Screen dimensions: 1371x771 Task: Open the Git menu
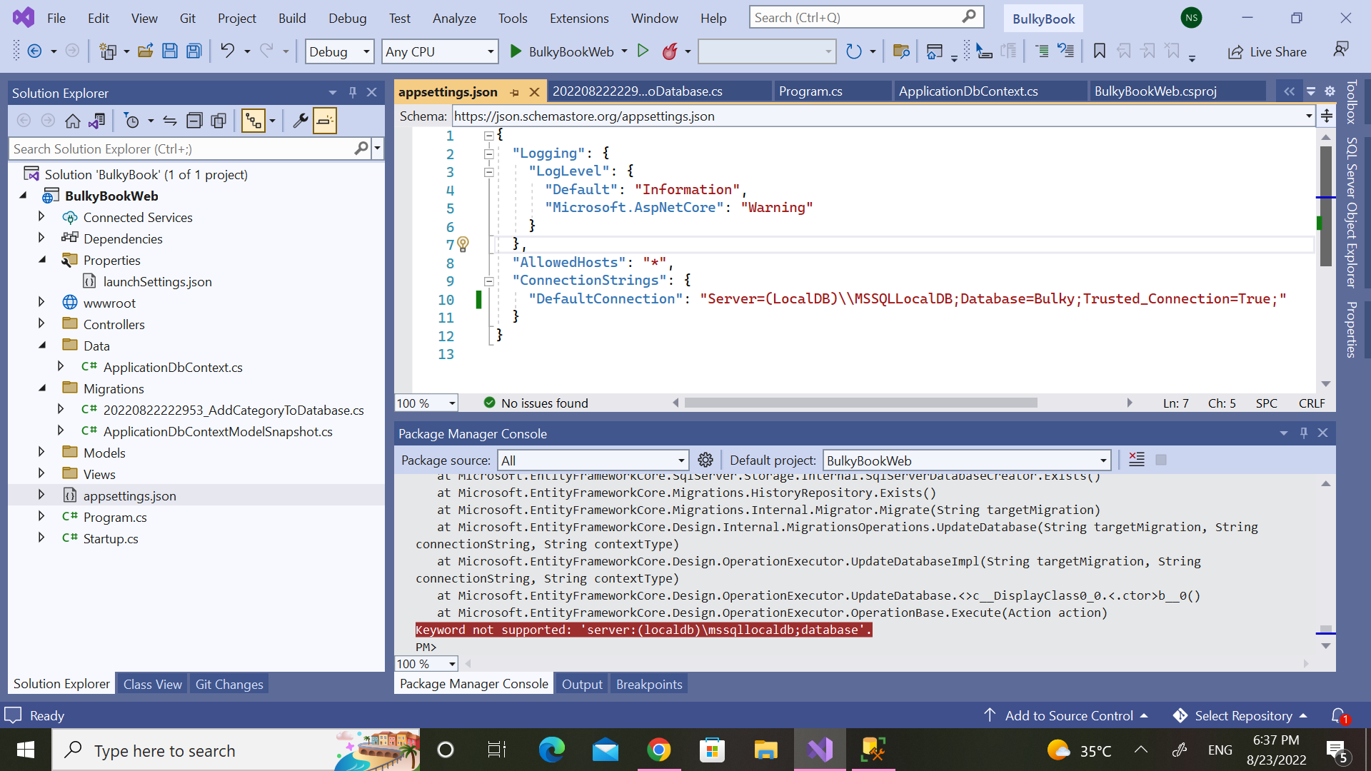[x=188, y=18]
